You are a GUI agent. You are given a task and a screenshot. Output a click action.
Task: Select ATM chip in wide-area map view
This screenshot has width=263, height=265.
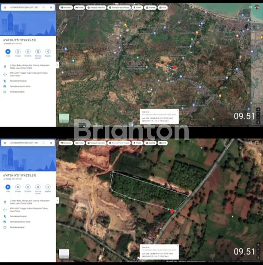[163, 8]
